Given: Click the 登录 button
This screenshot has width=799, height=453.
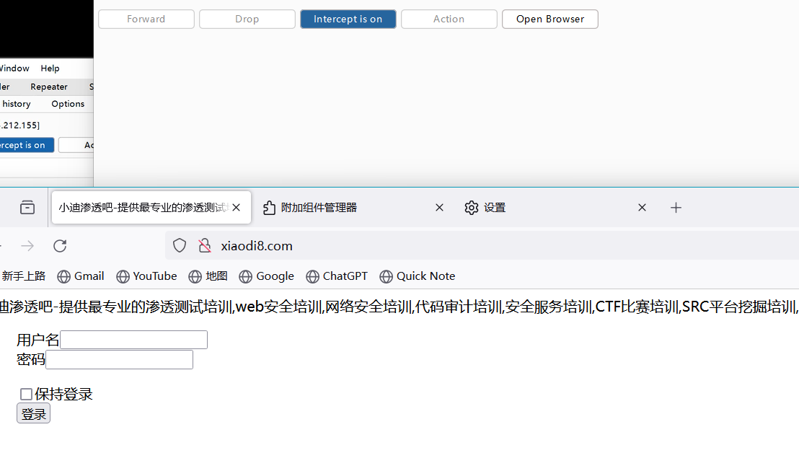Looking at the screenshot, I should point(34,414).
